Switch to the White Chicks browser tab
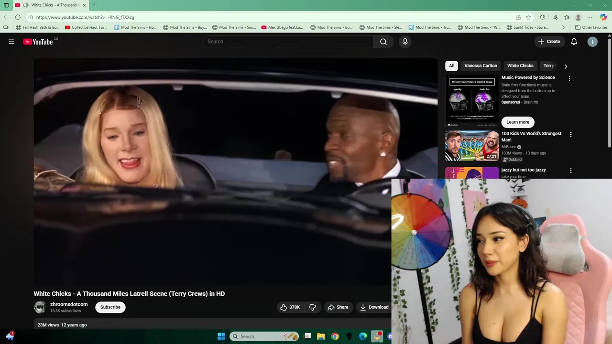This screenshot has width=612, height=344. pos(50,5)
